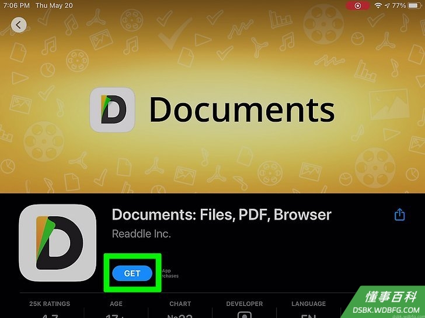
Task: Tap the 25K RATINGS info cell
Action: (x=50, y=310)
